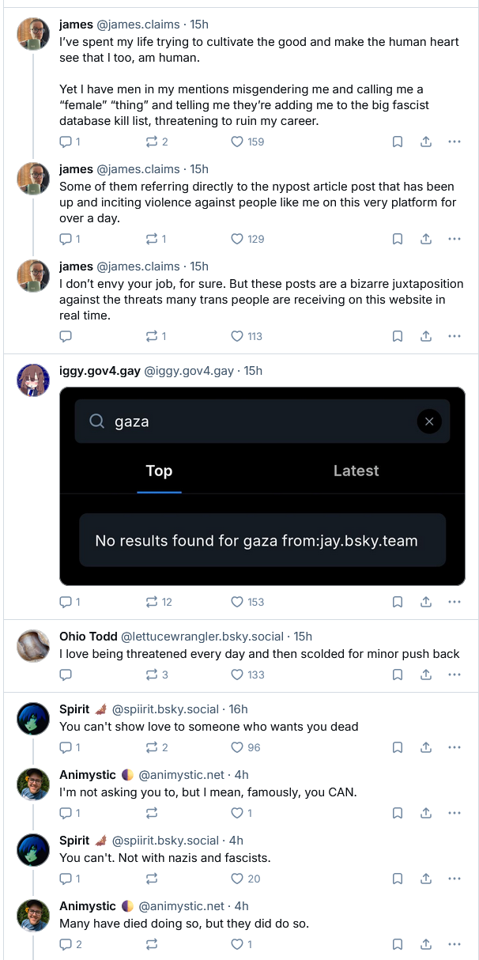Toggle like on Ohio Todd's post
This screenshot has height=960, width=479.
coord(237,675)
